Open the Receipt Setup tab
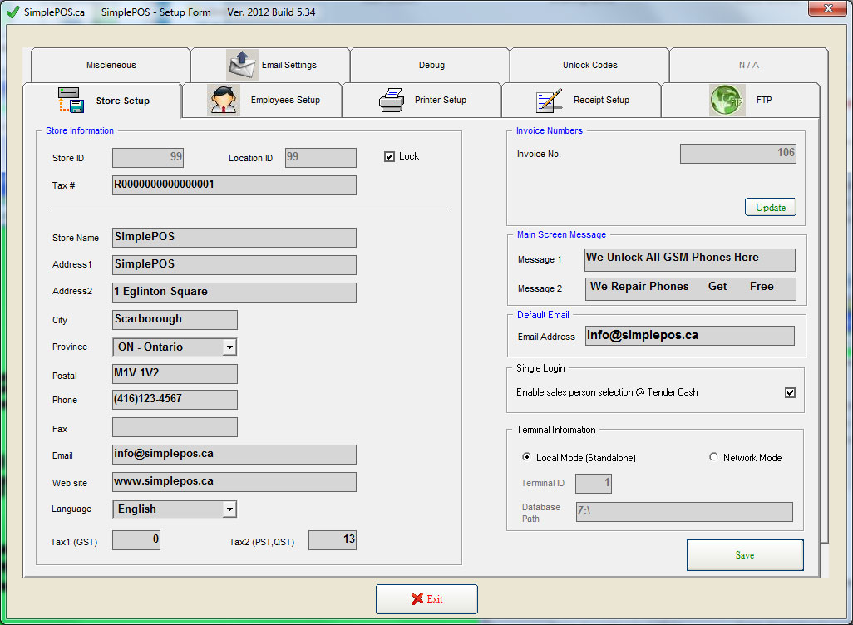Image resolution: width=853 pixels, height=625 pixels. click(x=581, y=100)
